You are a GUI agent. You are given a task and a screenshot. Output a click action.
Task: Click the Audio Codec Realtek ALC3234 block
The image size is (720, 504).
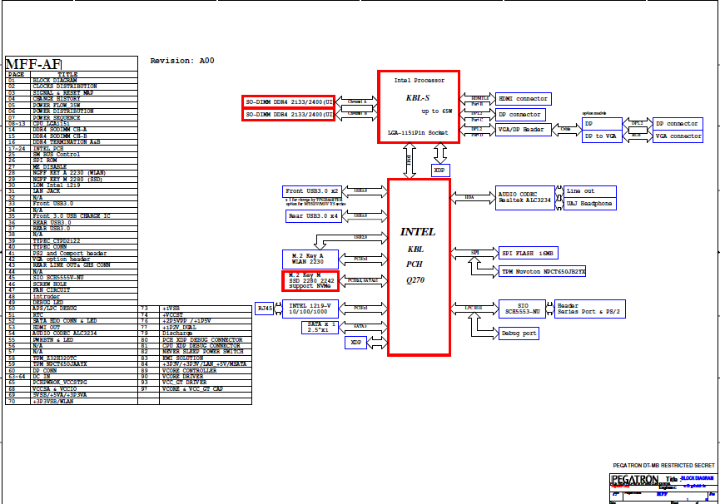[x=522, y=197]
